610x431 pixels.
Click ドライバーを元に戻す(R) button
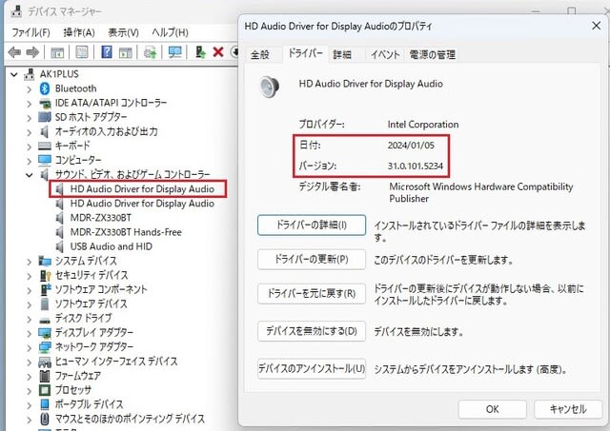point(312,293)
